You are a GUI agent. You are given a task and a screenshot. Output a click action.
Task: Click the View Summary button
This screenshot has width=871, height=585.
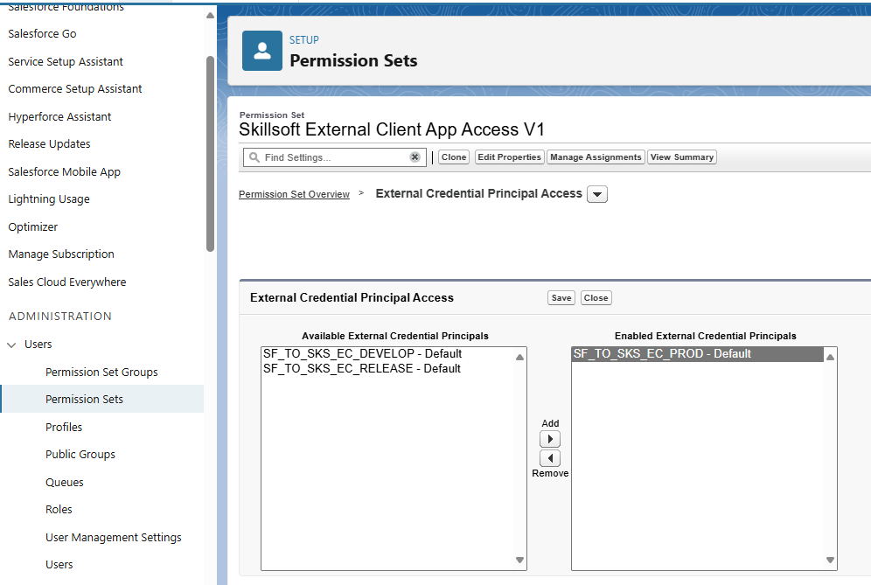tap(681, 157)
